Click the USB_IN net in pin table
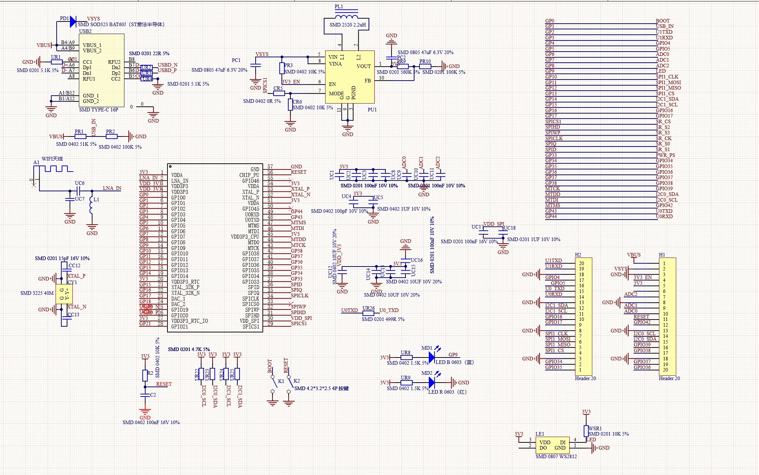The height and width of the screenshot is (475, 759). tap(665, 26)
